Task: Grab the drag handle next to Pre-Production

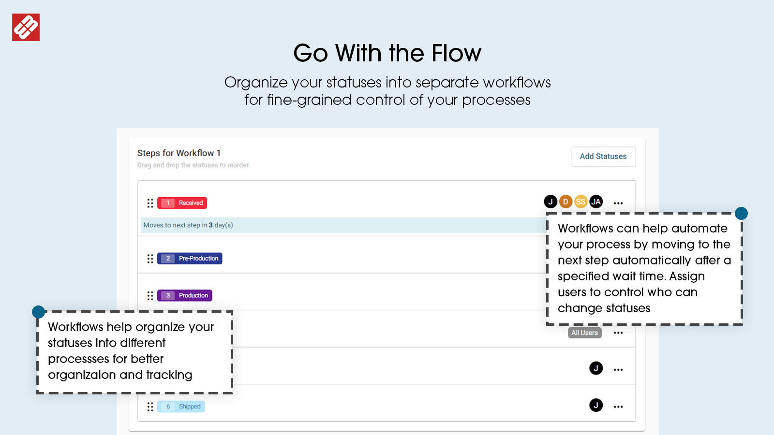Action: [x=150, y=259]
